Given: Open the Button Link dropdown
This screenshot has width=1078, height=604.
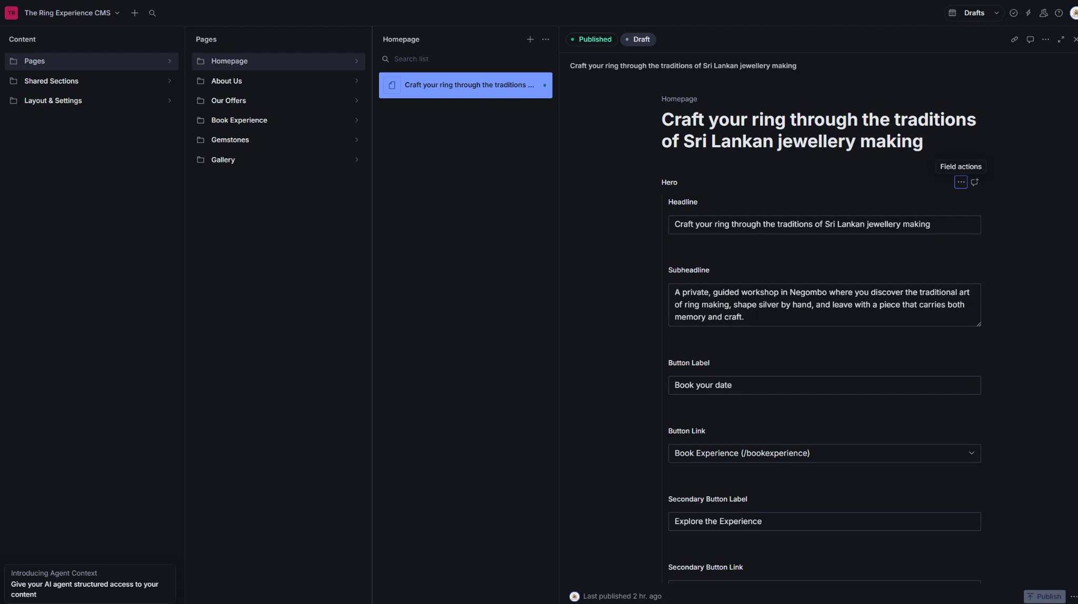Looking at the screenshot, I should pos(824,453).
